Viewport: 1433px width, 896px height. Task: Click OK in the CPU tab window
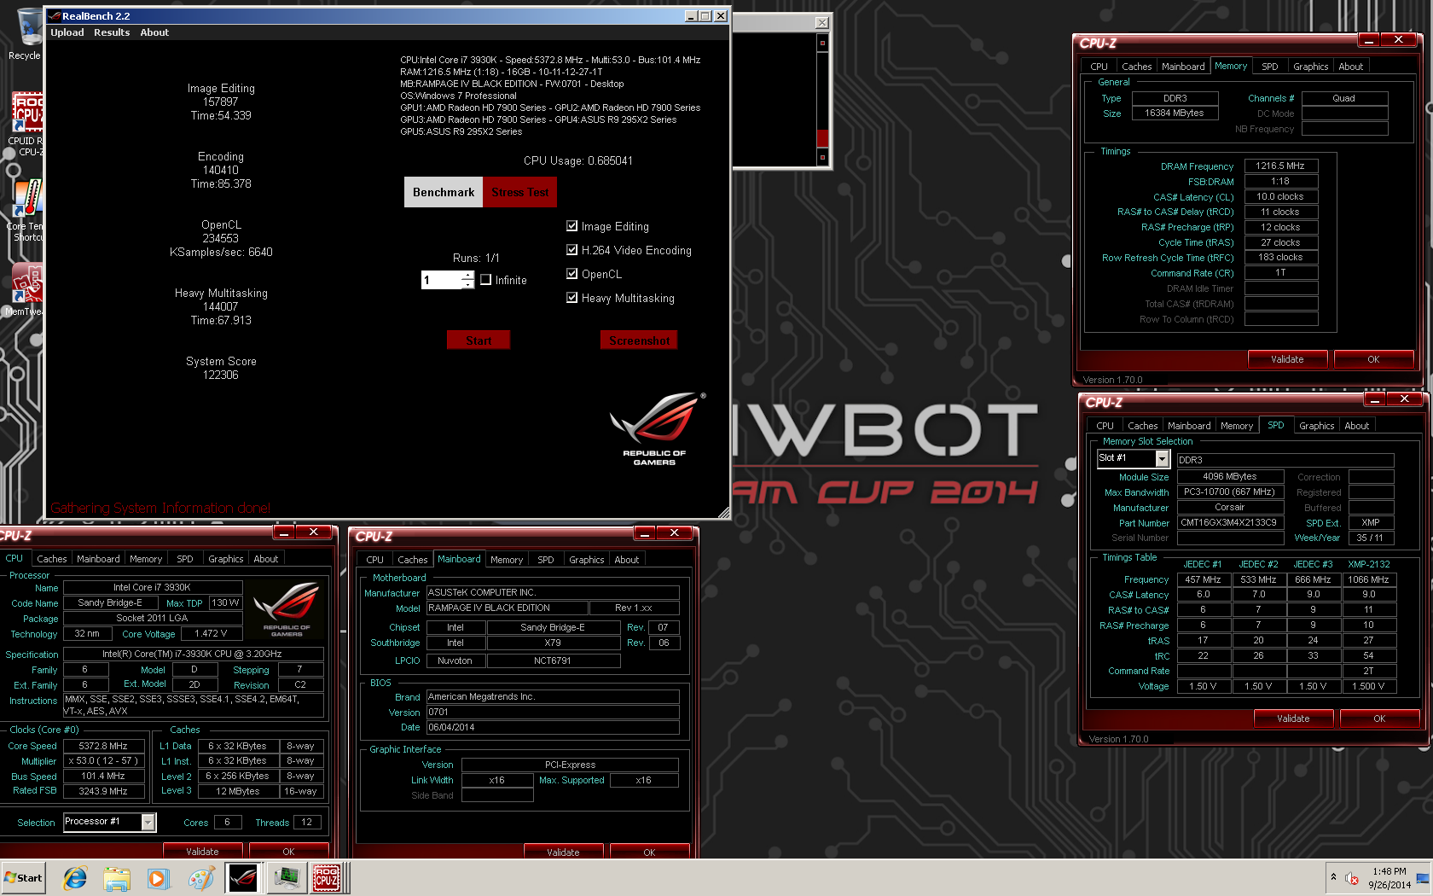pos(288,851)
